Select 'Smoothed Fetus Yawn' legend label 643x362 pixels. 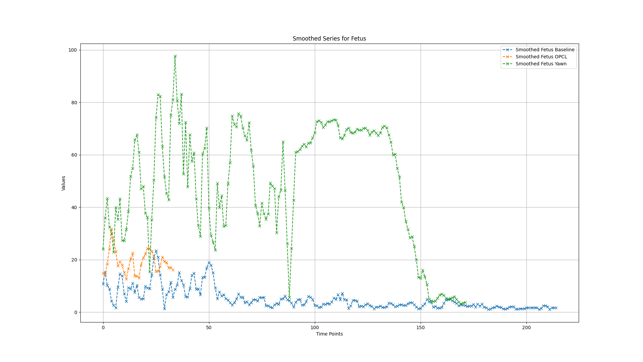(x=541, y=64)
